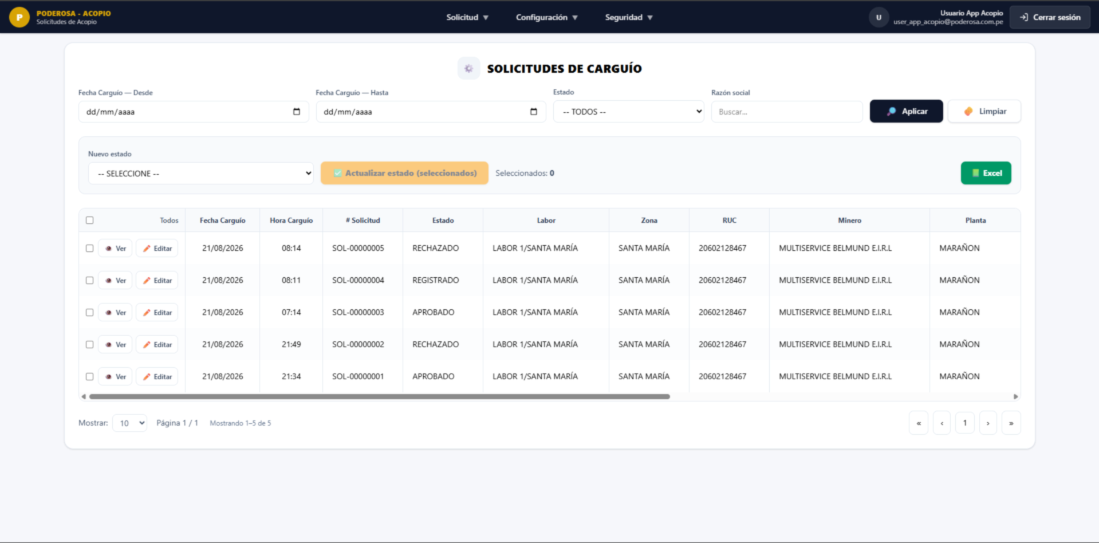The image size is (1099, 543).
Task: Toggle the Todos select-all checkbox
Action: click(89, 220)
